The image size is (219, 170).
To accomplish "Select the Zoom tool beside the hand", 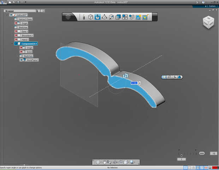I will tap(109, 162).
